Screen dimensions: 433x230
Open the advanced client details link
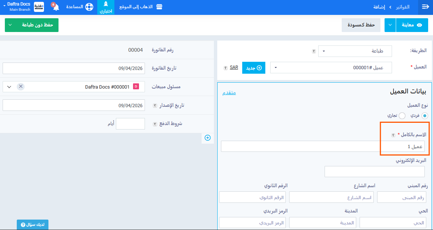(x=229, y=93)
